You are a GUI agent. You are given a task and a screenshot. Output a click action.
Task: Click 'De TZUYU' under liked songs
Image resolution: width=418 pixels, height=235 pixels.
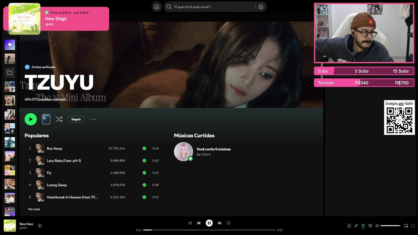[203, 155]
